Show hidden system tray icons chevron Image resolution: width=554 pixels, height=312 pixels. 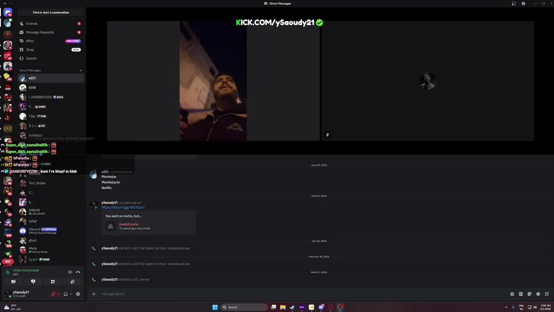click(x=506, y=307)
